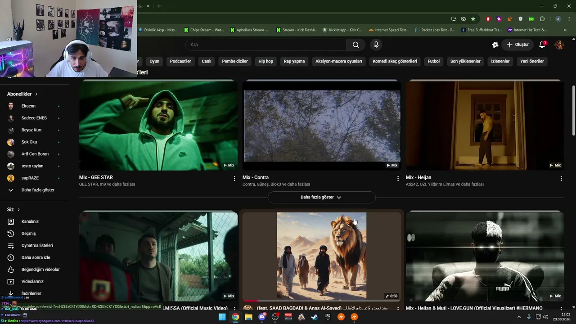This screenshot has width=576, height=324.
Task: Select the Rap yapma filter chip
Action: tap(294, 61)
